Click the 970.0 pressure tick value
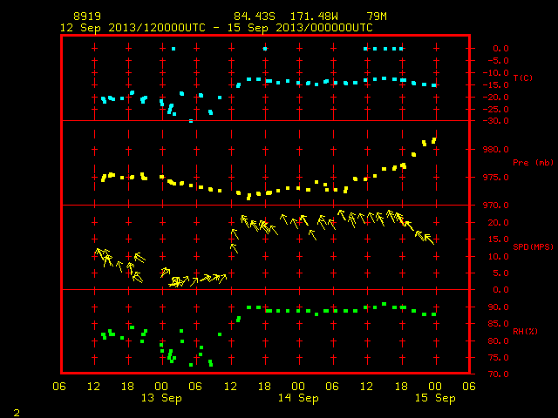The image size is (558, 418). (x=496, y=206)
